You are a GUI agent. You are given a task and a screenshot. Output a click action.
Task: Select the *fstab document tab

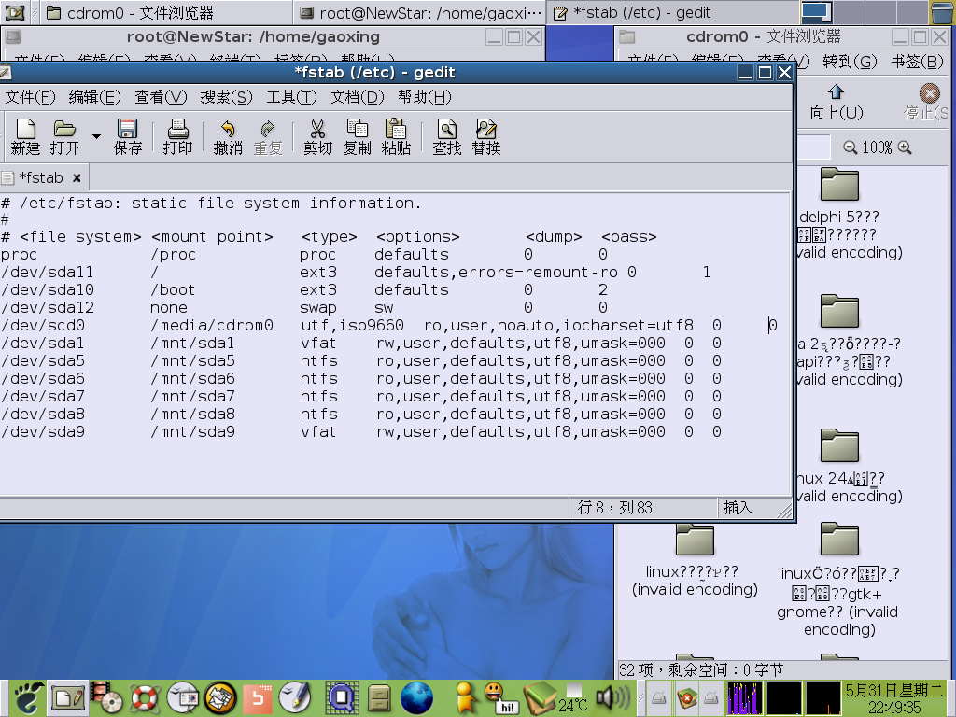(x=40, y=178)
